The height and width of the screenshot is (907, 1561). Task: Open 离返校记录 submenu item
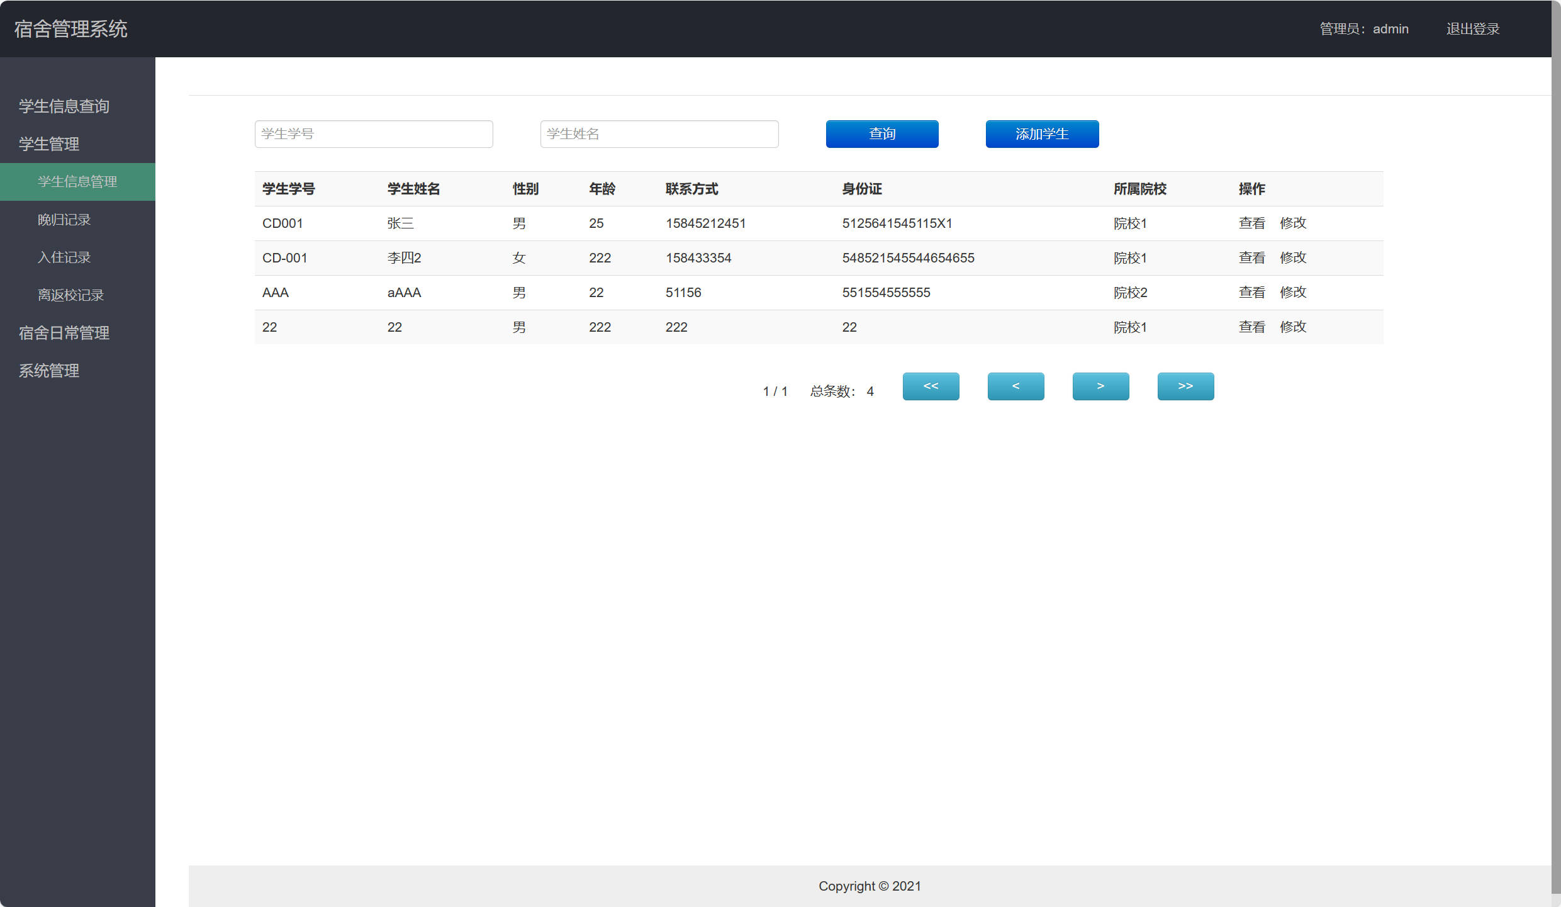click(x=70, y=295)
